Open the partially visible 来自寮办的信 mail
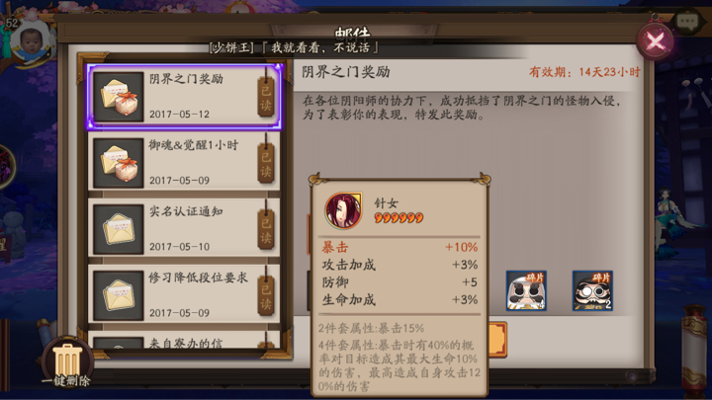This screenshot has width=712, height=400. [184, 340]
